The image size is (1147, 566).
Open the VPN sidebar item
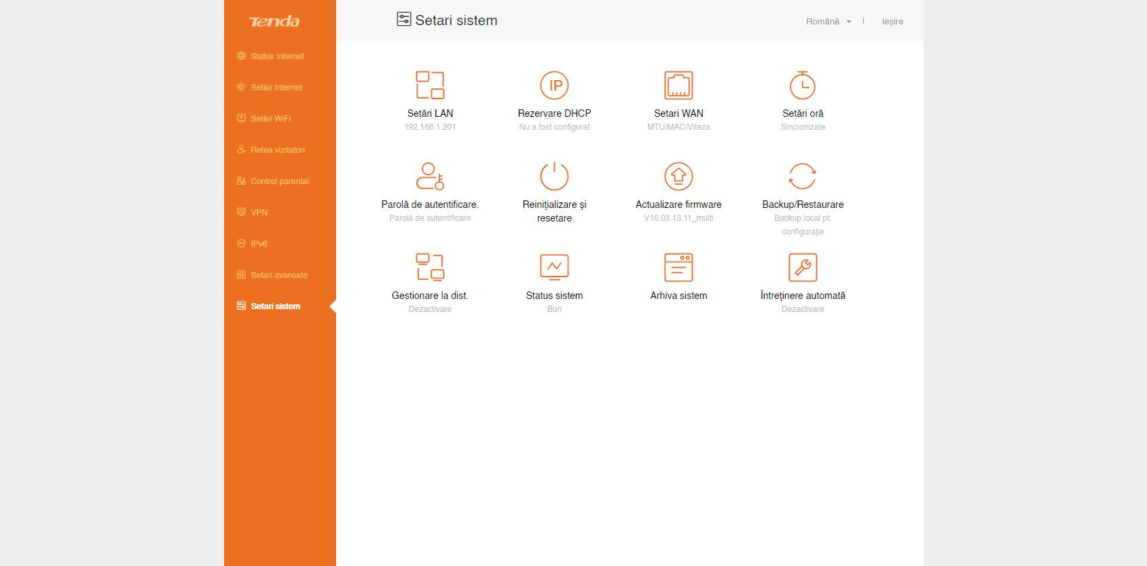259,213
